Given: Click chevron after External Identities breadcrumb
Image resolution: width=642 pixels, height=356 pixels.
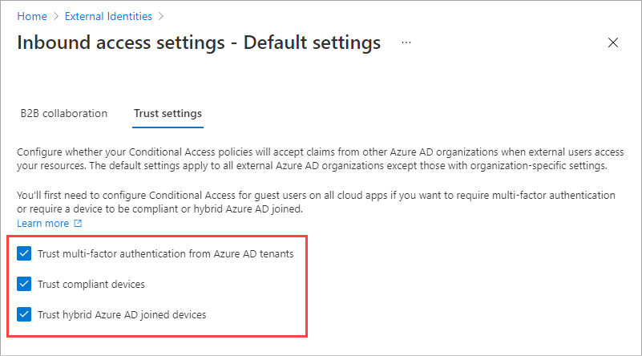Looking at the screenshot, I should coord(161,15).
